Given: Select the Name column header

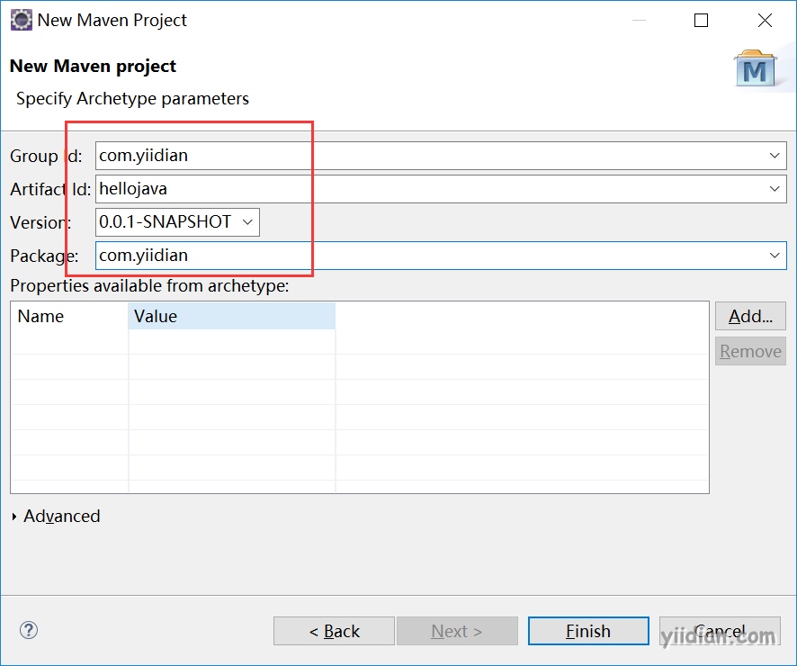Looking at the screenshot, I should pyautogui.click(x=69, y=316).
